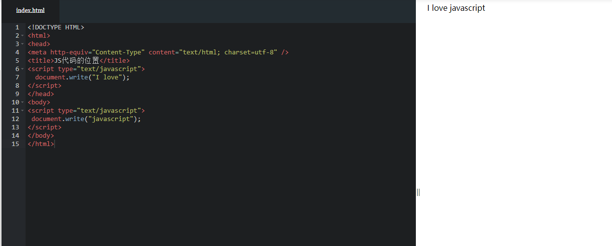Screen dimensions: 612x246
Task: Click the meta http-equiv line of code
Action: click(158, 52)
